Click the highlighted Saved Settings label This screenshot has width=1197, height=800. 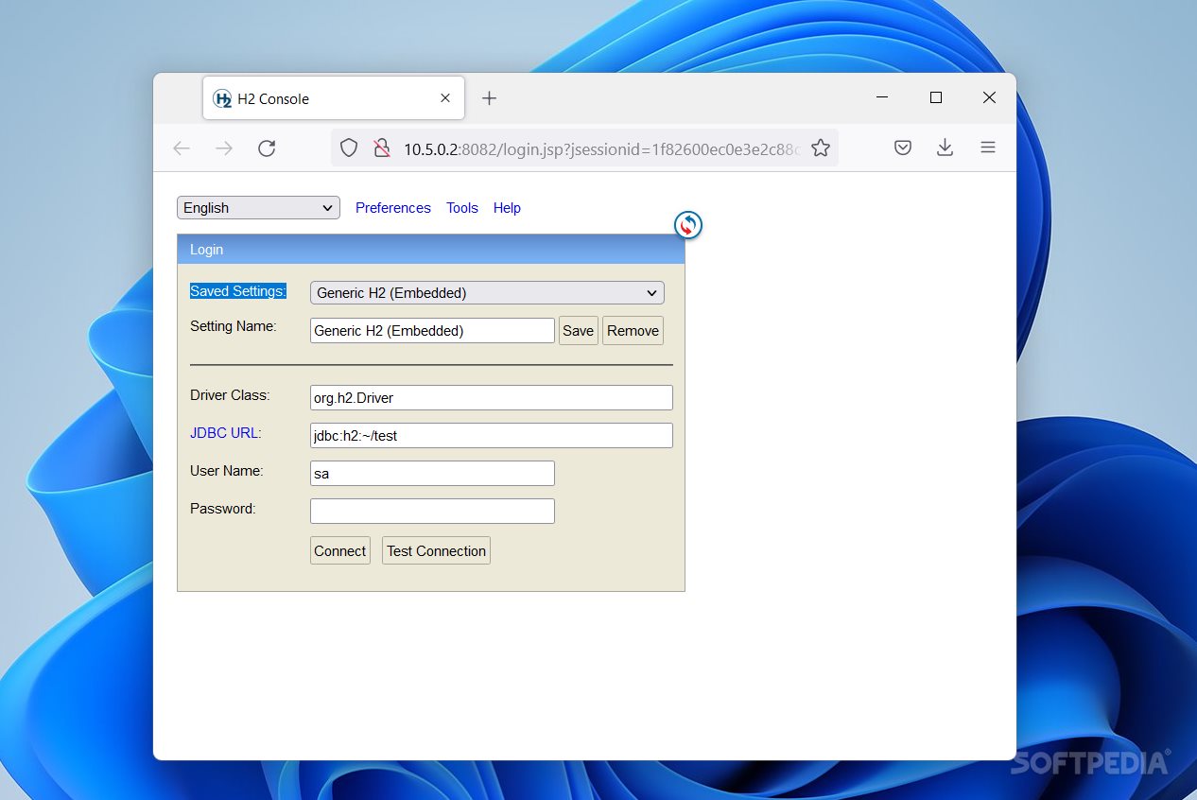(x=238, y=291)
